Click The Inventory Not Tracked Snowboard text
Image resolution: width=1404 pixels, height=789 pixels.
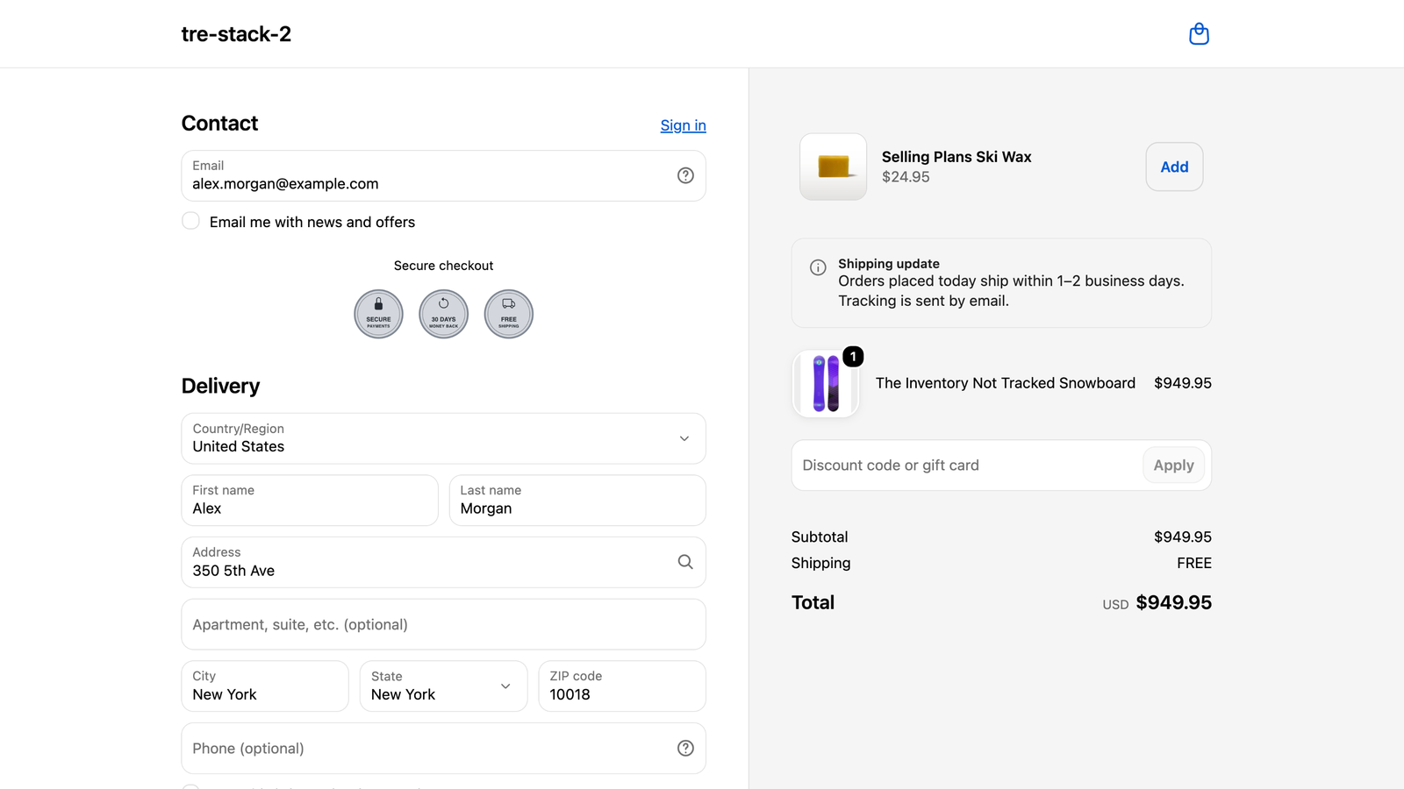pyautogui.click(x=1006, y=383)
